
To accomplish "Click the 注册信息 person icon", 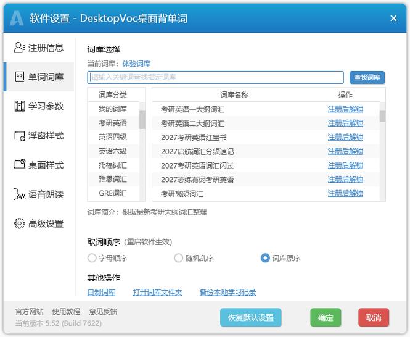I will pyautogui.click(x=19, y=48).
